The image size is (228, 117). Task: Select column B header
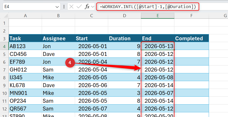pyautogui.click(x=58, y=16)
